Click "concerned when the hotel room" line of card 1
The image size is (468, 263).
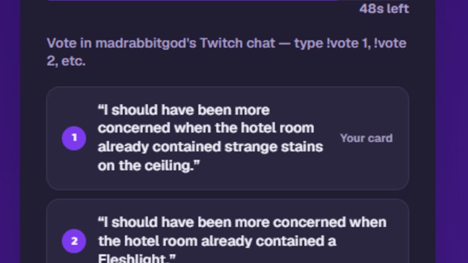pos(206,129)
